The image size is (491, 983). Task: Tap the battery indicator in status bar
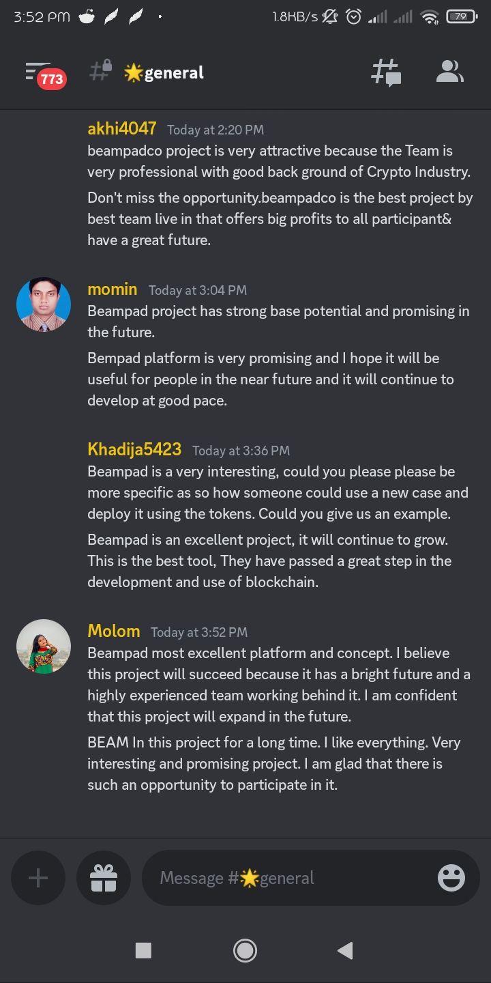(461, 16)
